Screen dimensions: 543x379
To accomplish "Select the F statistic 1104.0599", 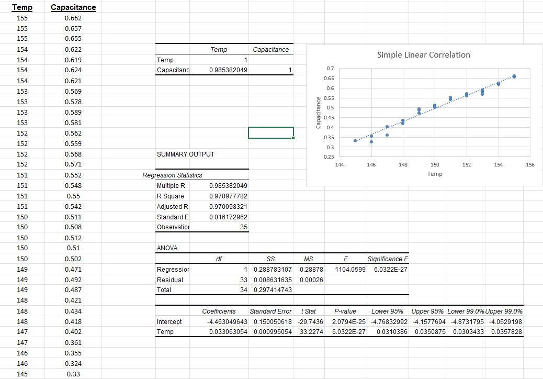I will tap(350, 269).
